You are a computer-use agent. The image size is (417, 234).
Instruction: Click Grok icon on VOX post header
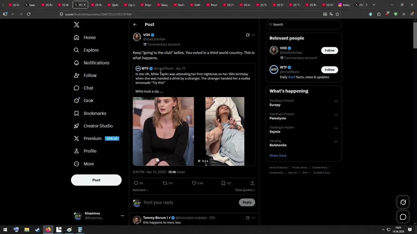(248, 35)
